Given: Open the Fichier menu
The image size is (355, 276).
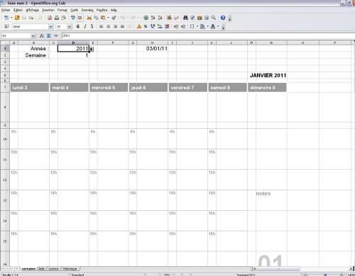Looking at the screenshot, I should coord(6,10).
